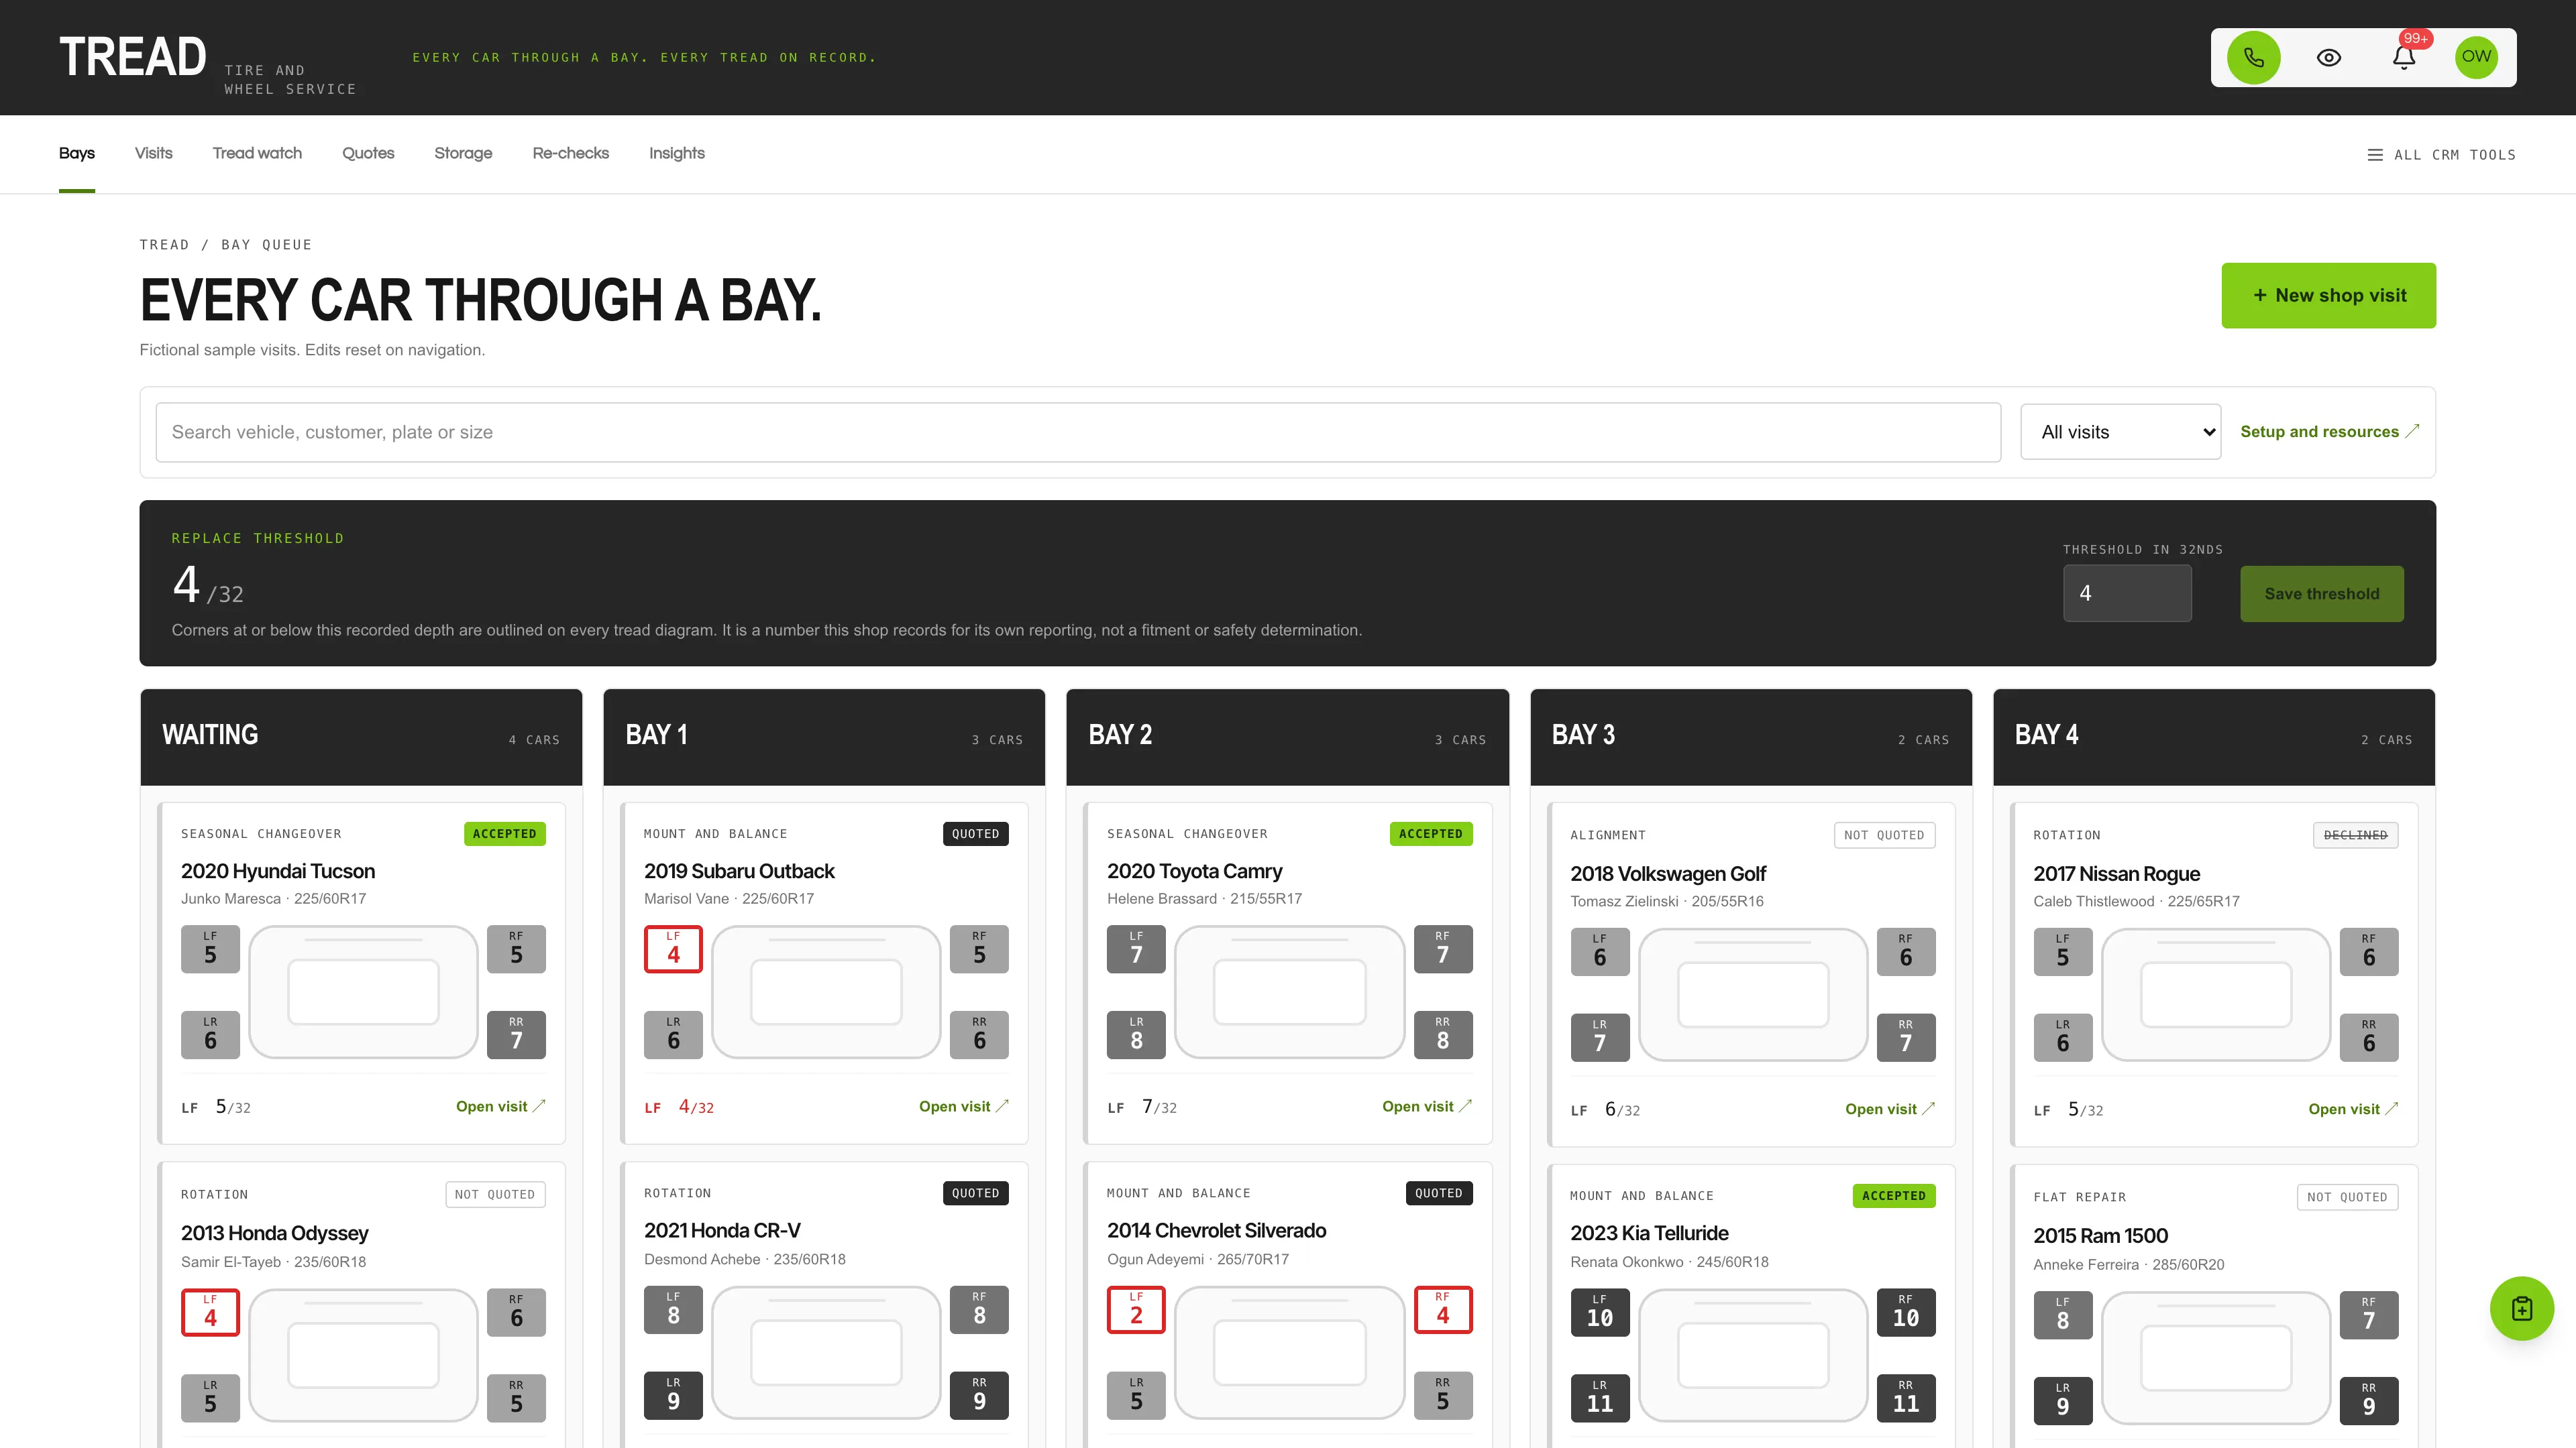Open the Setup and resources link

2329,432
